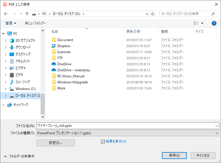The image size is (221, 163).
Task: Click the up one level arrow
Action: tap(27, 14)
